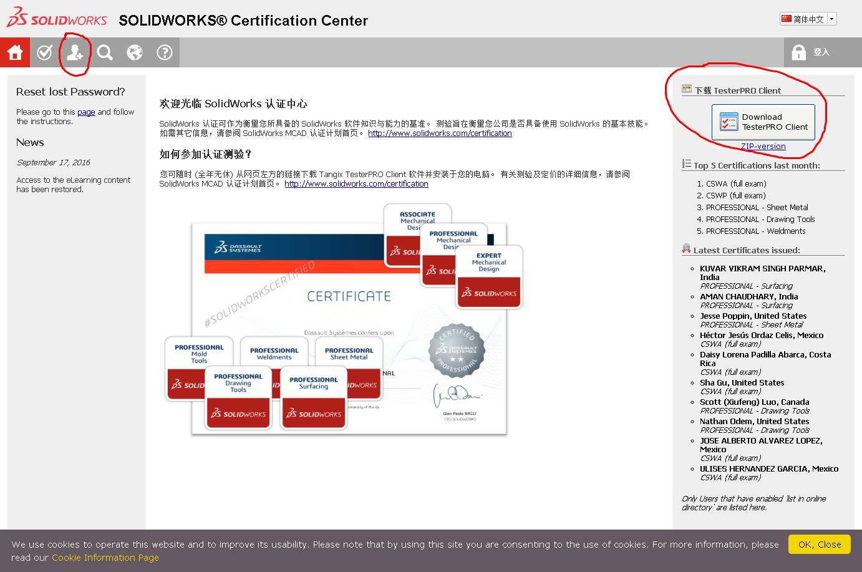Open the password reset page link
Screen dimensions: 862x572
coord(86,112)
